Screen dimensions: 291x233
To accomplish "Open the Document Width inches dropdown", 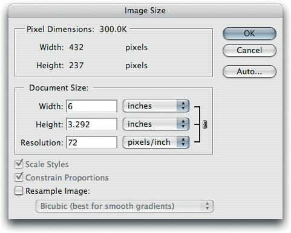I will [x=156, y=106].
